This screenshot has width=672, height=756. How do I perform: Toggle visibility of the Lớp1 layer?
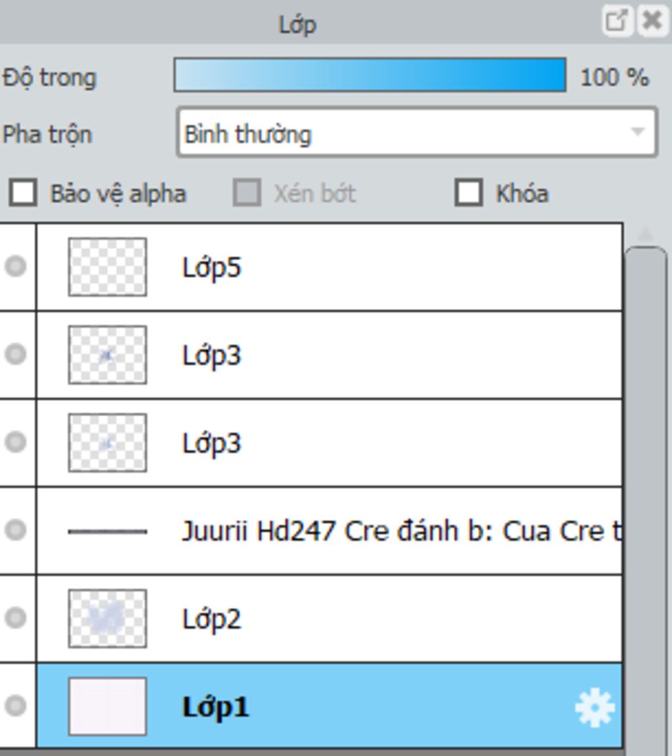tap(15, 706)
